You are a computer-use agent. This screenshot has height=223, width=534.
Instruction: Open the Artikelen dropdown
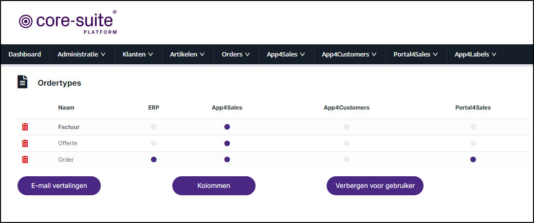pyautogui.click(x=187, y=54)
